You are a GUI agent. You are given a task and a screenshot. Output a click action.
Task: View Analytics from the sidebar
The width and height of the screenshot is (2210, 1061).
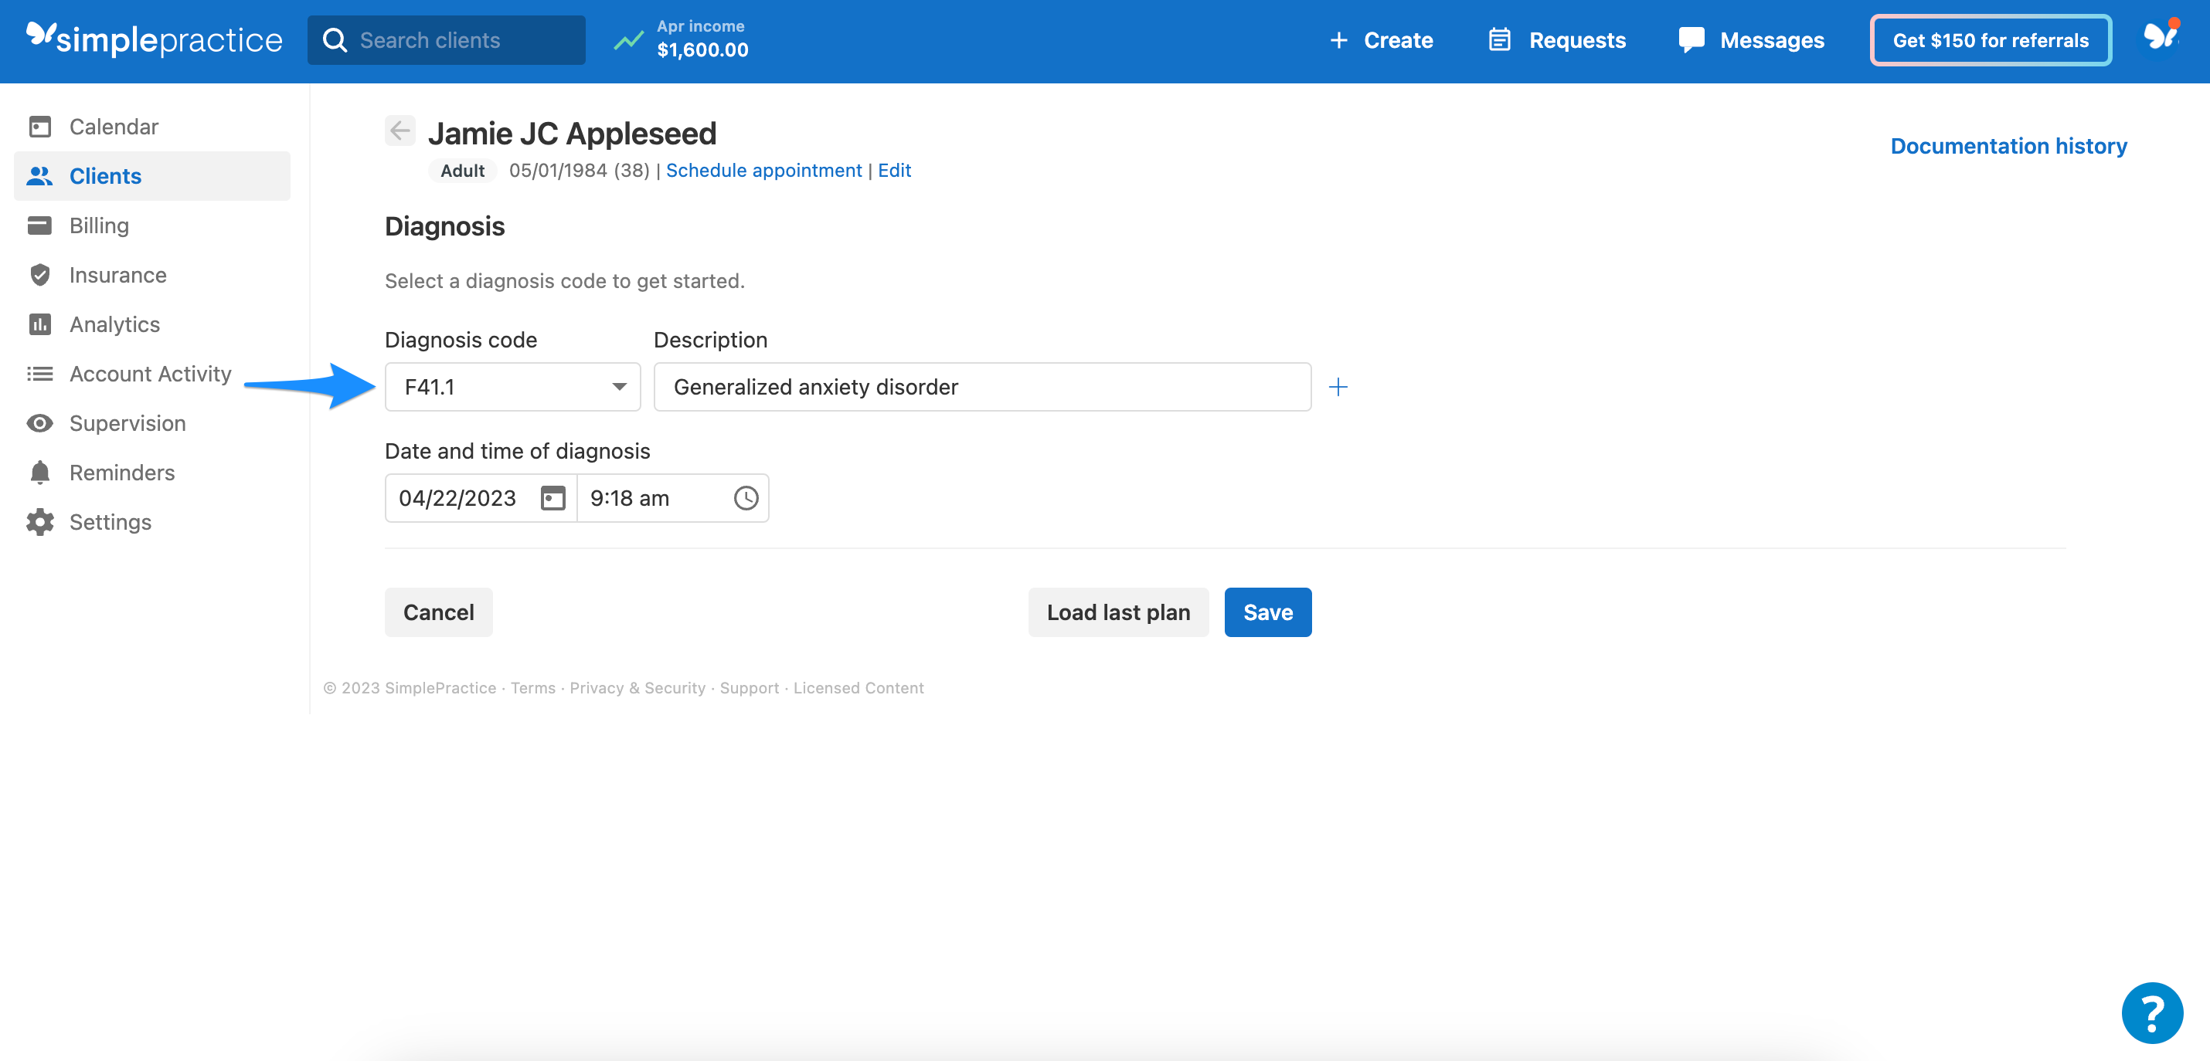tap(114, 324)
